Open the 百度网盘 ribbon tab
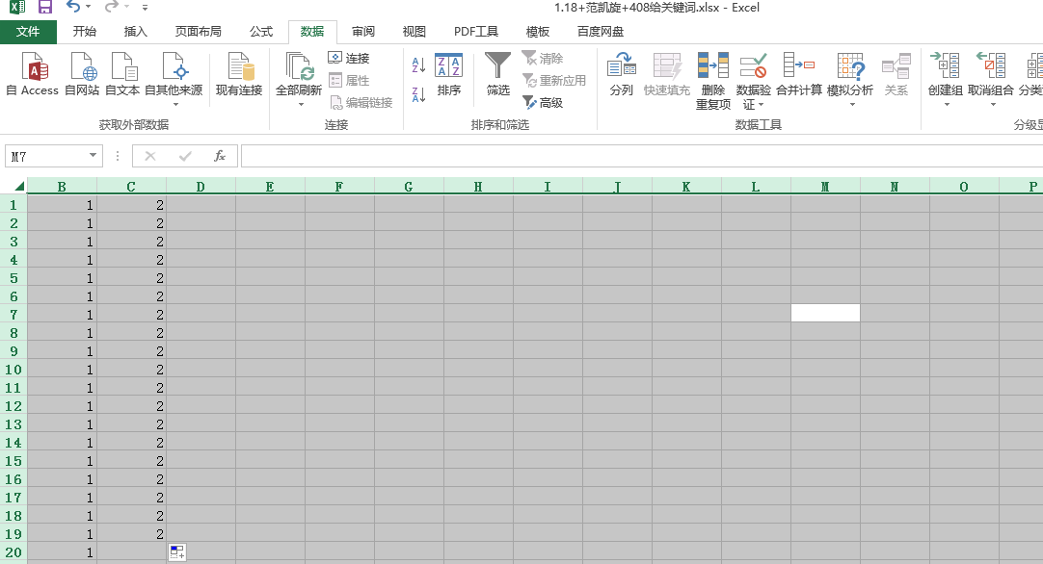Screen dimensions: 1043x564 pyautogui.click(x=600, y=31)
